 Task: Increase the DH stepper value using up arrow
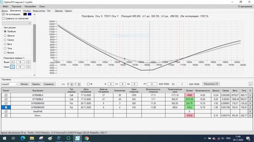click(72, 83)
